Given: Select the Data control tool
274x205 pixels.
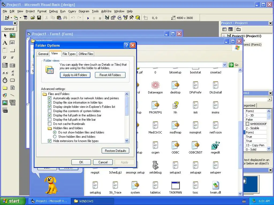Looking at the screenshot, I should click(x=12, y=103).
